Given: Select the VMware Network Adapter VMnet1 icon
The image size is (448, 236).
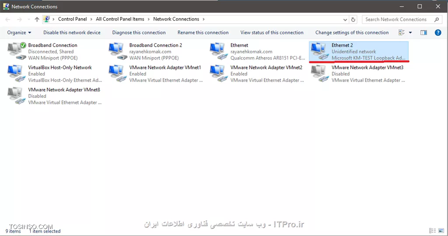Looking at the screenshot, I should coord(118,73).
